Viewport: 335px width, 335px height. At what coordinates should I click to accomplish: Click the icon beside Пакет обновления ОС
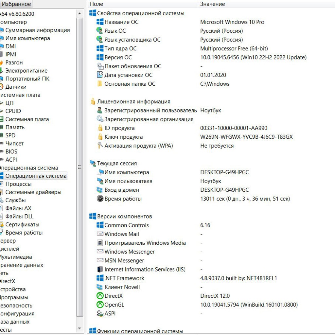click(x=100, y=66)
